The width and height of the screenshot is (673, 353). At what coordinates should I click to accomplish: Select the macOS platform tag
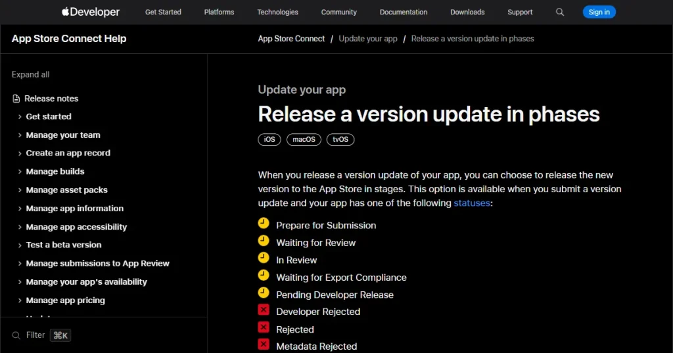pyautogui.click(x=304, y=139)
